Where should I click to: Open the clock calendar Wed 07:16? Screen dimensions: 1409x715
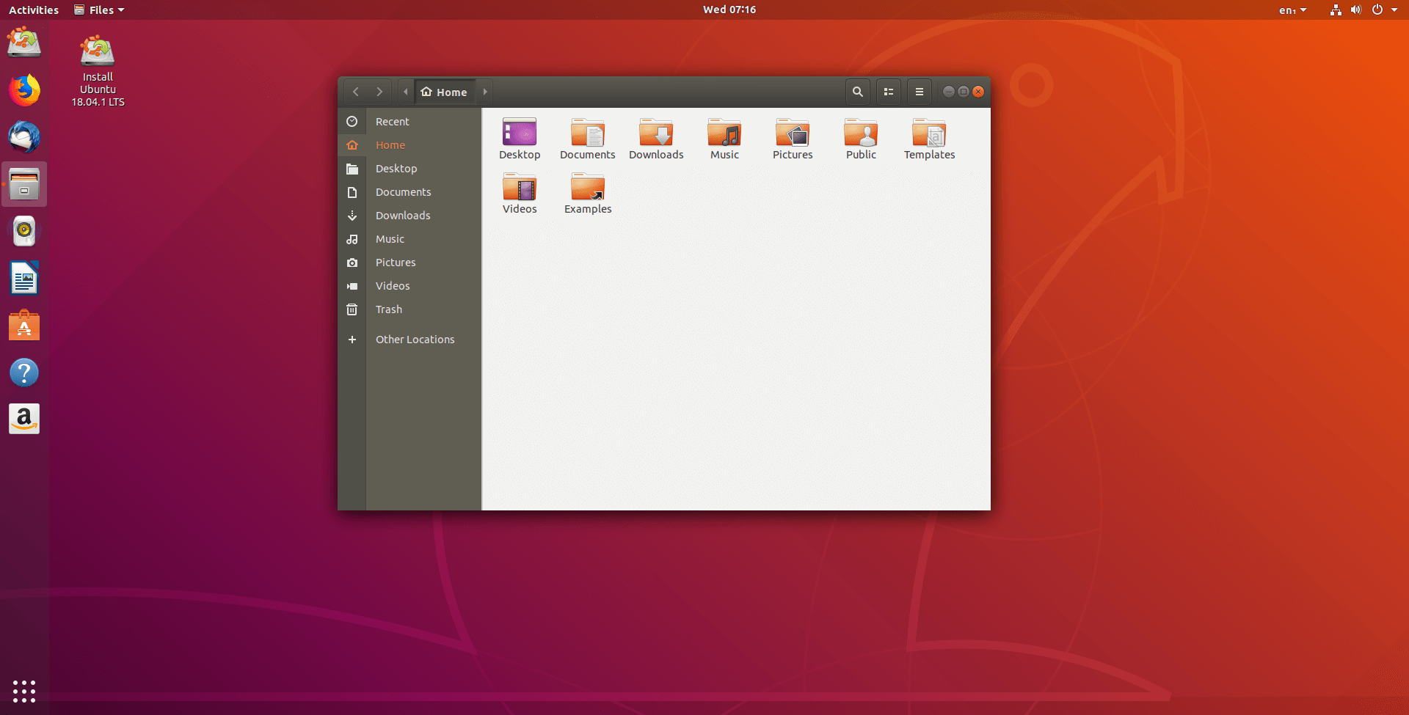pyautogui.click(x=729, y=10)
